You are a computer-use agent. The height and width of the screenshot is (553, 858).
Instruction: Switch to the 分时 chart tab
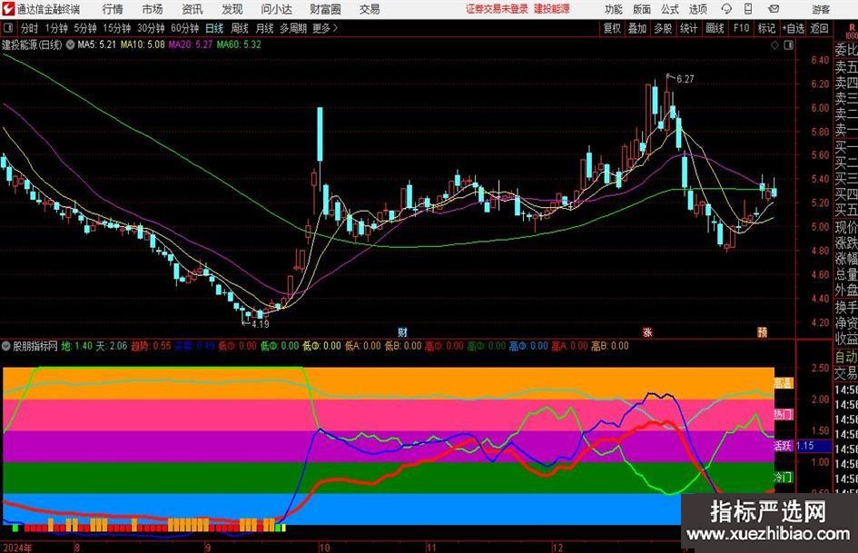[30, 28]
